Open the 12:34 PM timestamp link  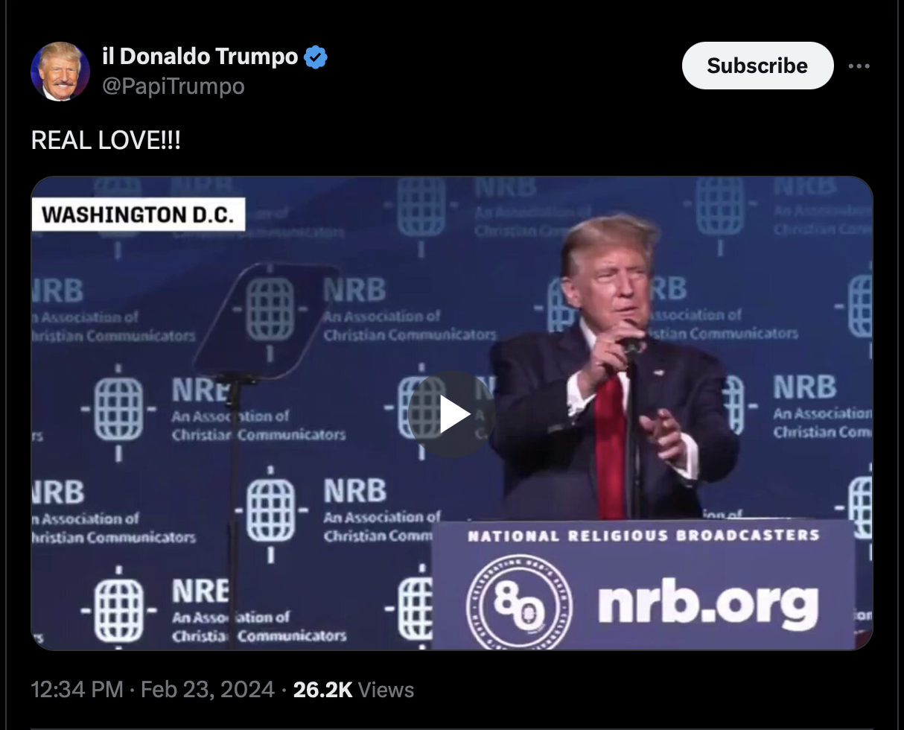[x=77, y=690]
